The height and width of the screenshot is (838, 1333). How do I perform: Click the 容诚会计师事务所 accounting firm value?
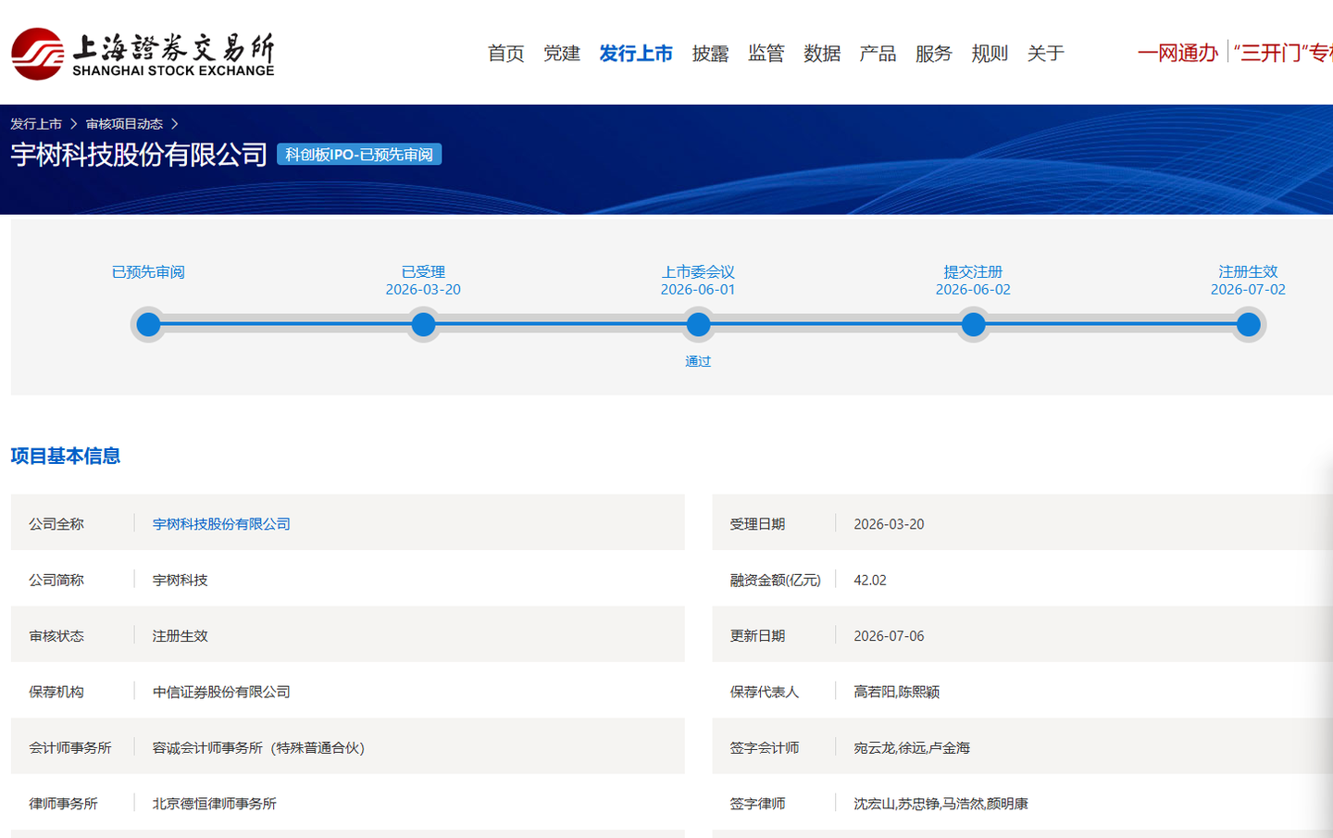point(259,748)
